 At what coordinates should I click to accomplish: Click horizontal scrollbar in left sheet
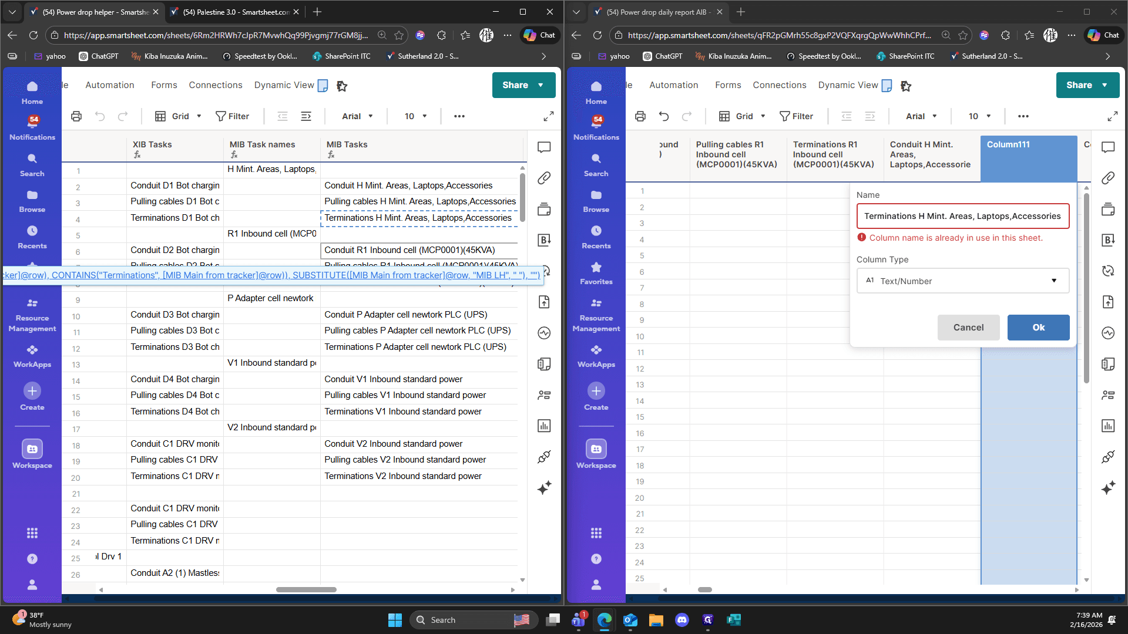[x=306, y=589]
